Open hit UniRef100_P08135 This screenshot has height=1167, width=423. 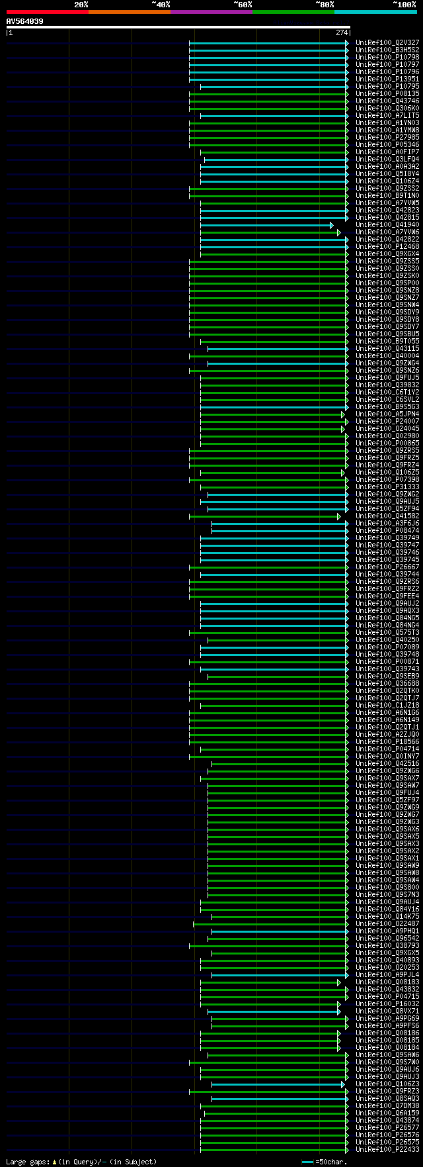point(387,94)
